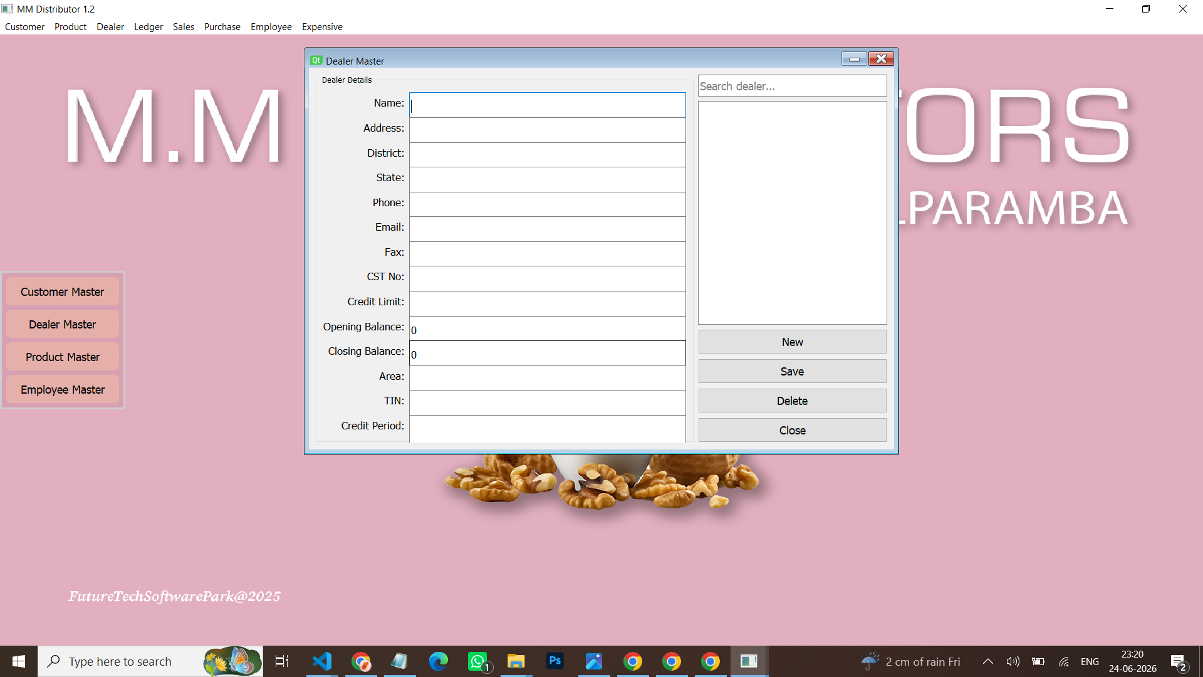Screen dimensions: 1203x677
Task: Open WhatsApp taskbar icon
Action: pyautogui.click(x=477, y=661)
